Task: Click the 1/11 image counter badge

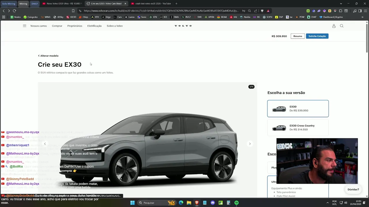Action: [x=251, y=87]
